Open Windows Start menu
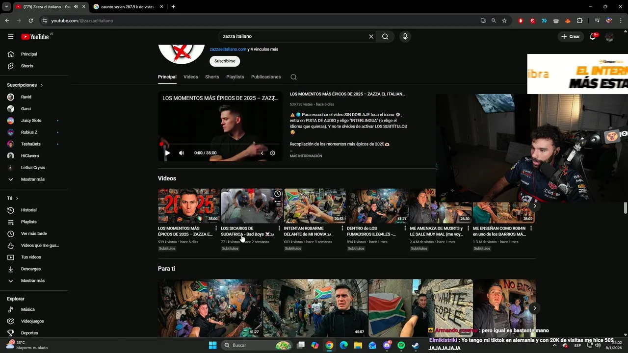Image resolution: width=628 pixels, height=353 pixels. [x=212, y=345]
